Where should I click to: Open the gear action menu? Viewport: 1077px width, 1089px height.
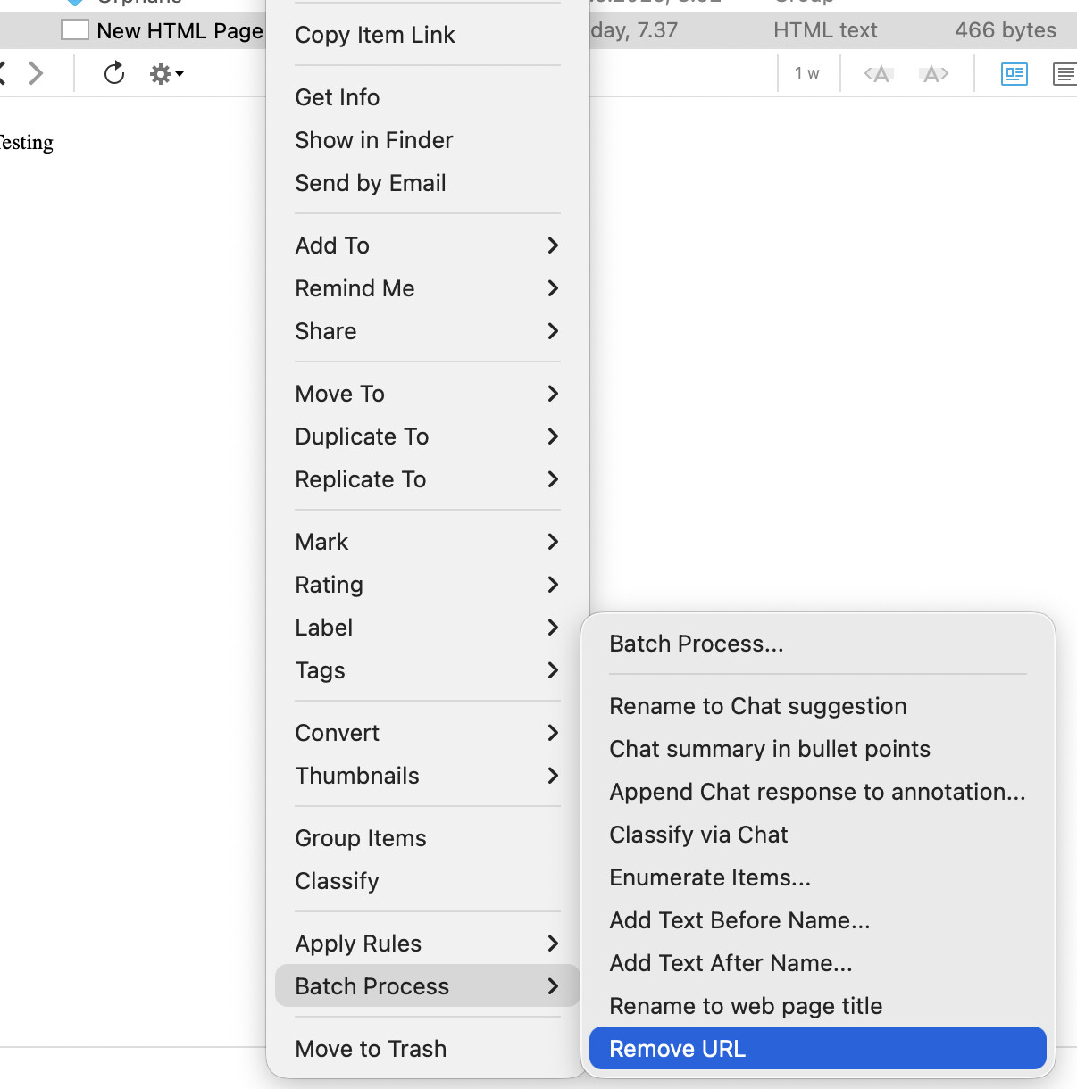(x=165, y=74)
